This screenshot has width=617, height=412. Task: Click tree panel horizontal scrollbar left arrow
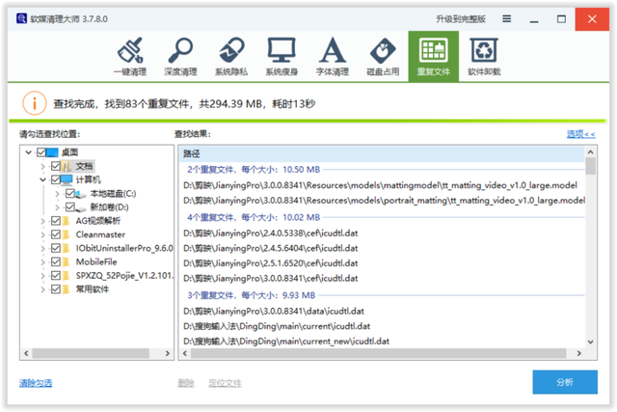click(26, 353)
